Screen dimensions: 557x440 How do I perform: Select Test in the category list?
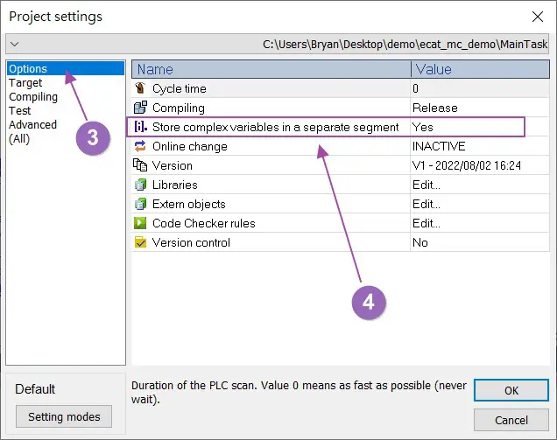(x=19, y=111)
